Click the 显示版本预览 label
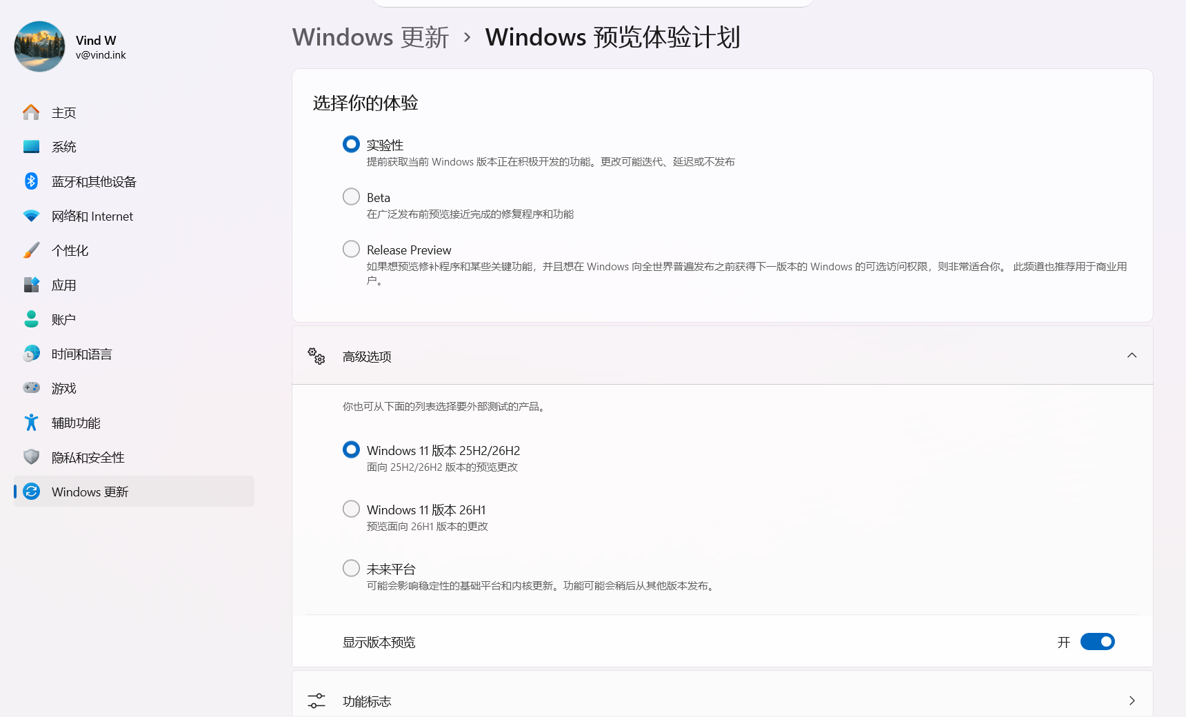 [x=379, y=643]
